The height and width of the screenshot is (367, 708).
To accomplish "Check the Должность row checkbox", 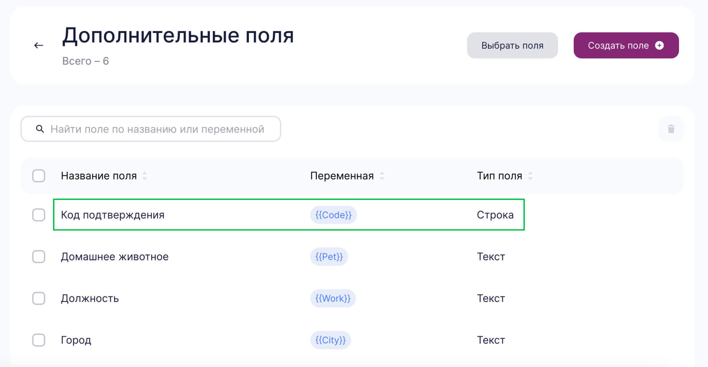I will pos(39,298).
